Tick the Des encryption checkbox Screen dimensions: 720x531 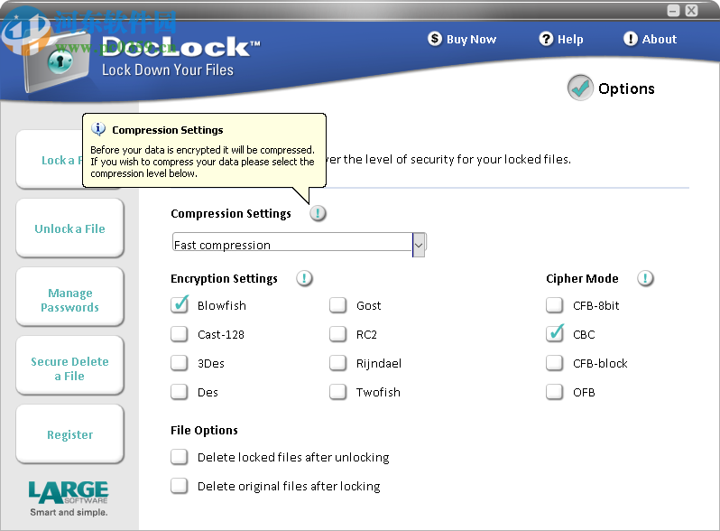(179, 392)
